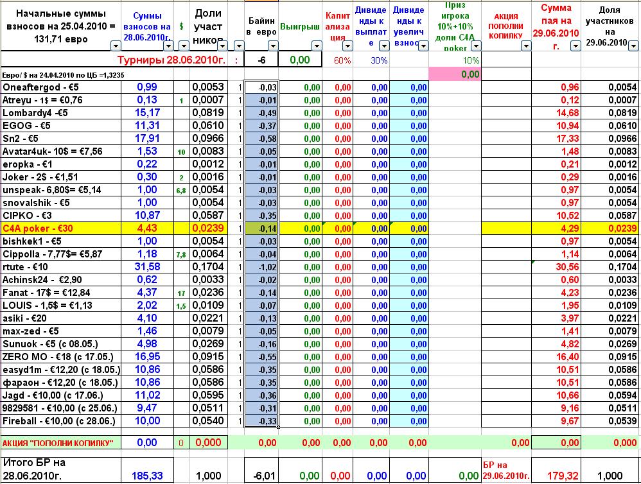641x484 pixels.
Task: Click 'Fireball - €10,00 (с 28.06.)' cell
Action: 61,420
